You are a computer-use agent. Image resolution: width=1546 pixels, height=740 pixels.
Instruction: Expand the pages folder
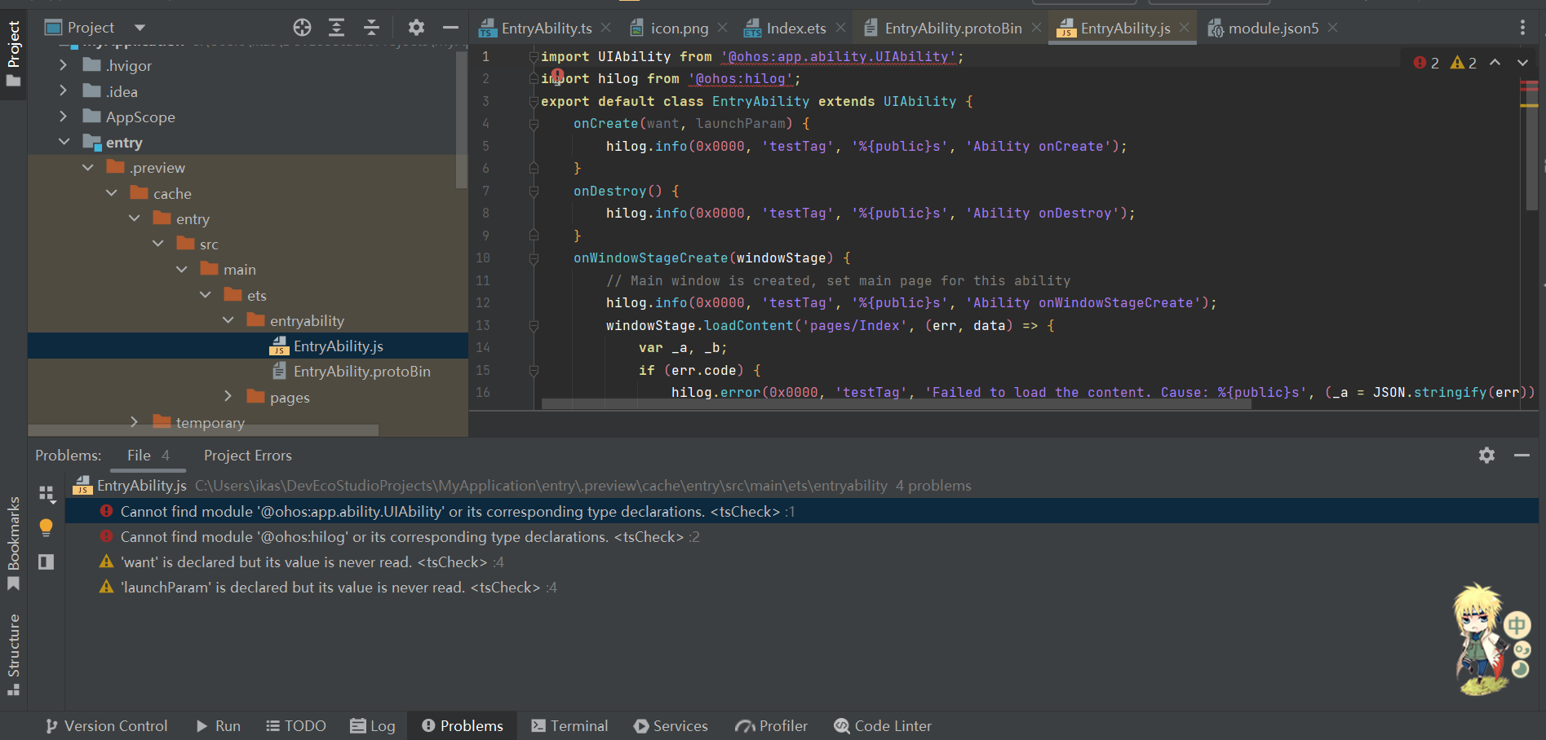[228, 397]
